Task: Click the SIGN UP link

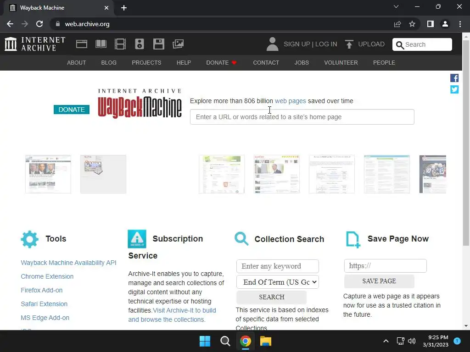Action: 297,44
